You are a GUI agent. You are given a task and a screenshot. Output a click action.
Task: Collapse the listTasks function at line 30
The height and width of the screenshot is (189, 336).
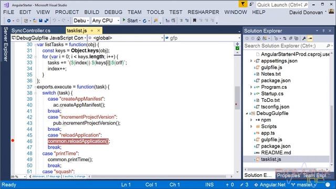pyautogui.click(x=35, y=45)
